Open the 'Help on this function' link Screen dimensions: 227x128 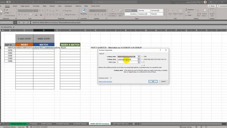coord(105,82)
